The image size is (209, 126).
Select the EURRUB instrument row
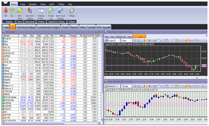coord(51,103)
